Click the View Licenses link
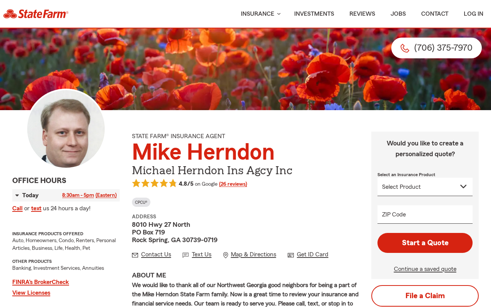The width and height of the screenshot is (491, 307). click(x=31, y=293)
